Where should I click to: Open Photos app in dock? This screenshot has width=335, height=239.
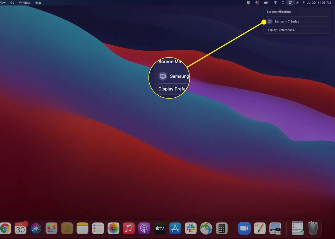click(x=113, y=228)
